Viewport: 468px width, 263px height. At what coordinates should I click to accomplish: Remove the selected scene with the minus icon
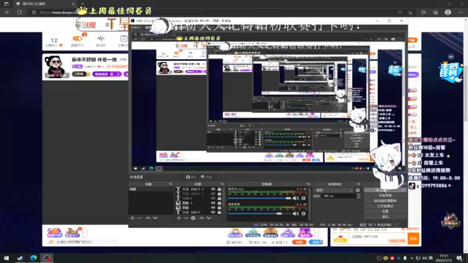(139, 218)
